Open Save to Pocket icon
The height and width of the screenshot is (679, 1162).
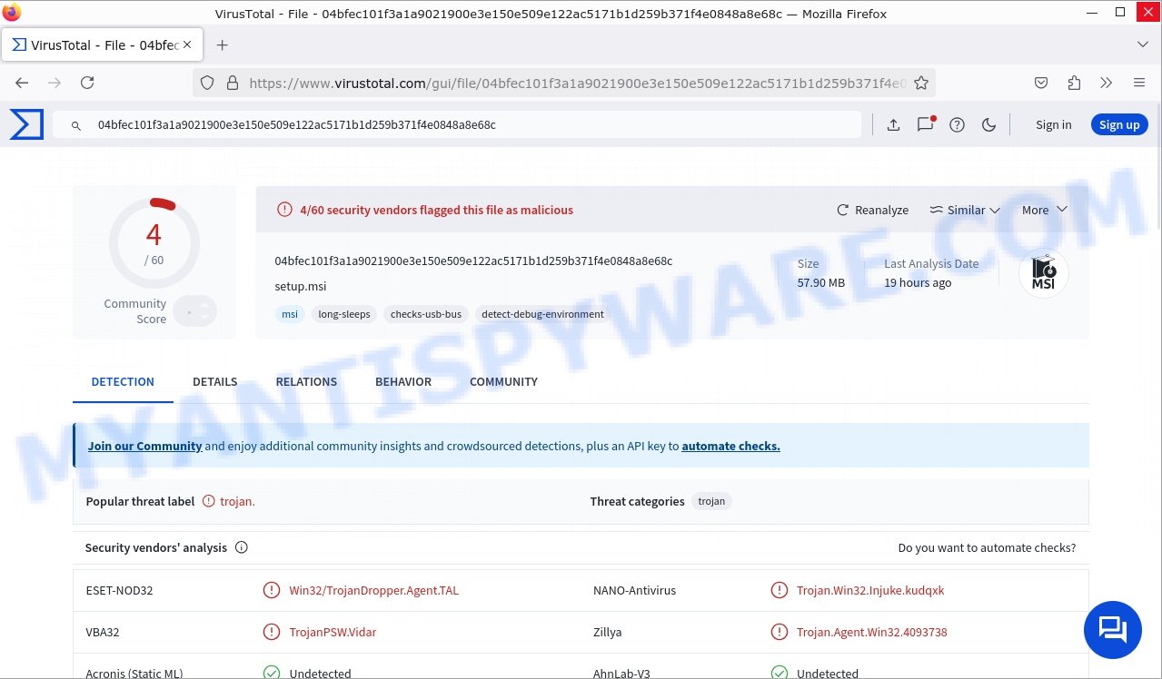click(1041, 83)
